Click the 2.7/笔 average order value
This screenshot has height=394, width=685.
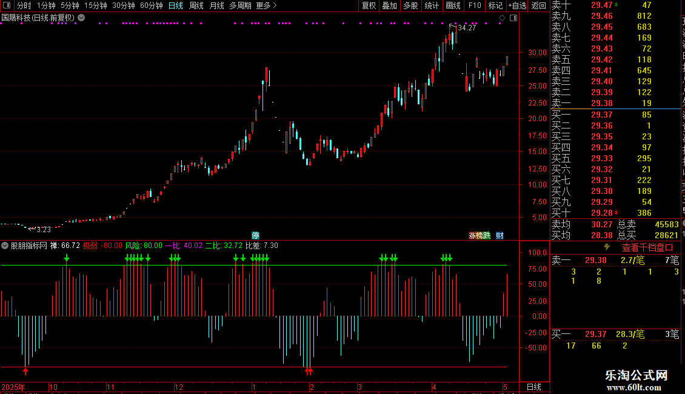pyautogui.click(x=633, y=260)
